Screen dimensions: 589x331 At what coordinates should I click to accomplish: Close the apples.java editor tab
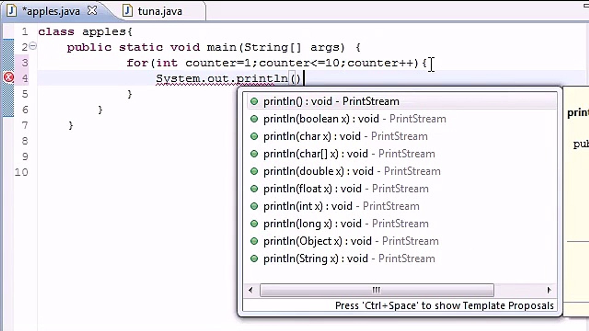(92, 10)
